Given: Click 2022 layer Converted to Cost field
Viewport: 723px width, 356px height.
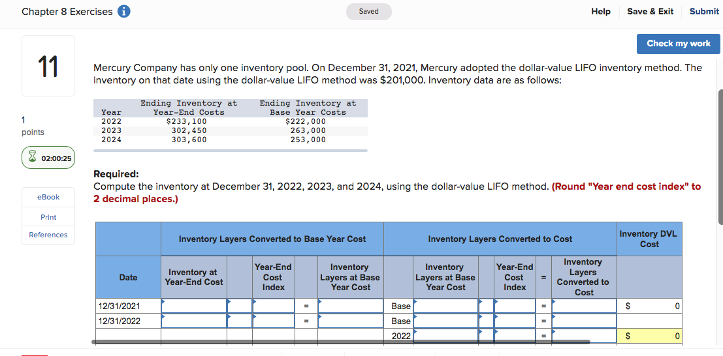Looking at the screenshot, I should pyautogui.click(x=584, y=336).
